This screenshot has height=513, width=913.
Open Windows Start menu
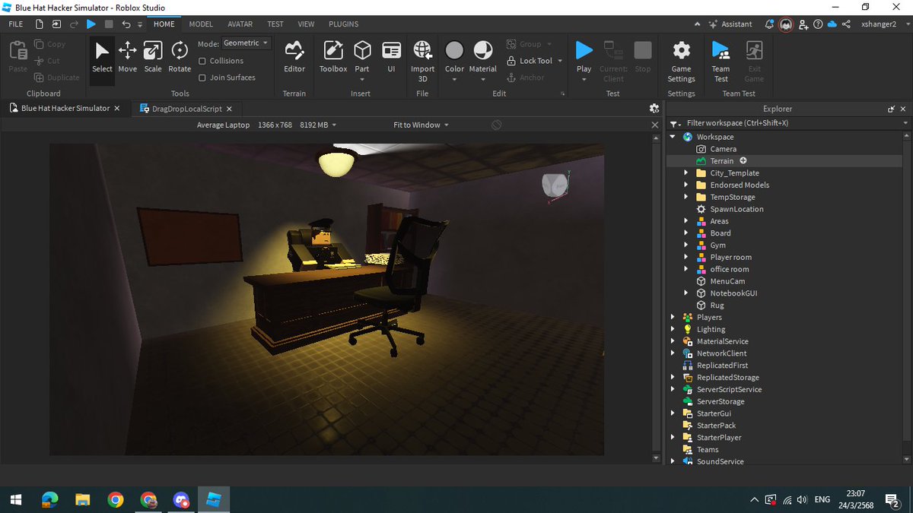click(x=15, y=499)
